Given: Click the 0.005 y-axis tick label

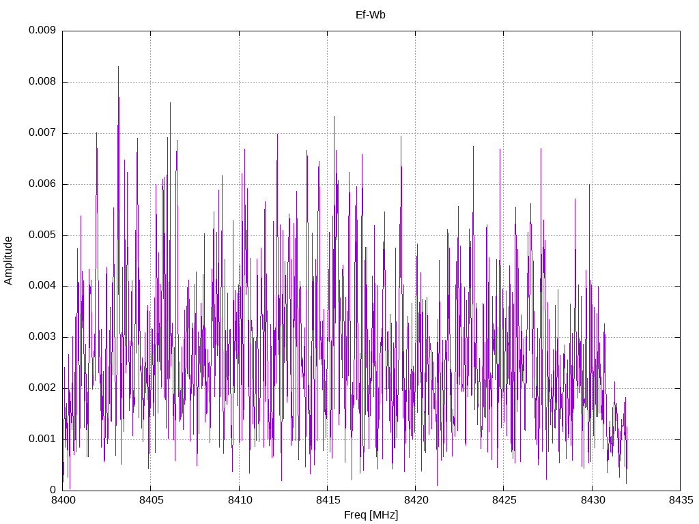Looking at the screenshot, I should pos(42,235).
